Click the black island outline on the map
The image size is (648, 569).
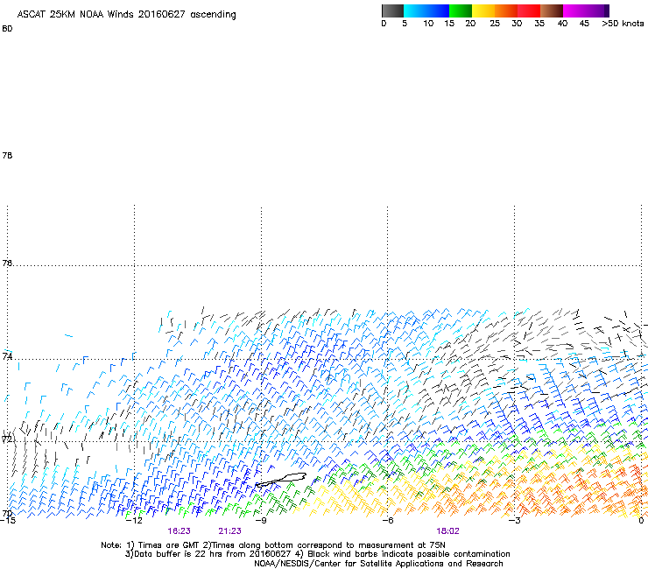tap(281, 480)
